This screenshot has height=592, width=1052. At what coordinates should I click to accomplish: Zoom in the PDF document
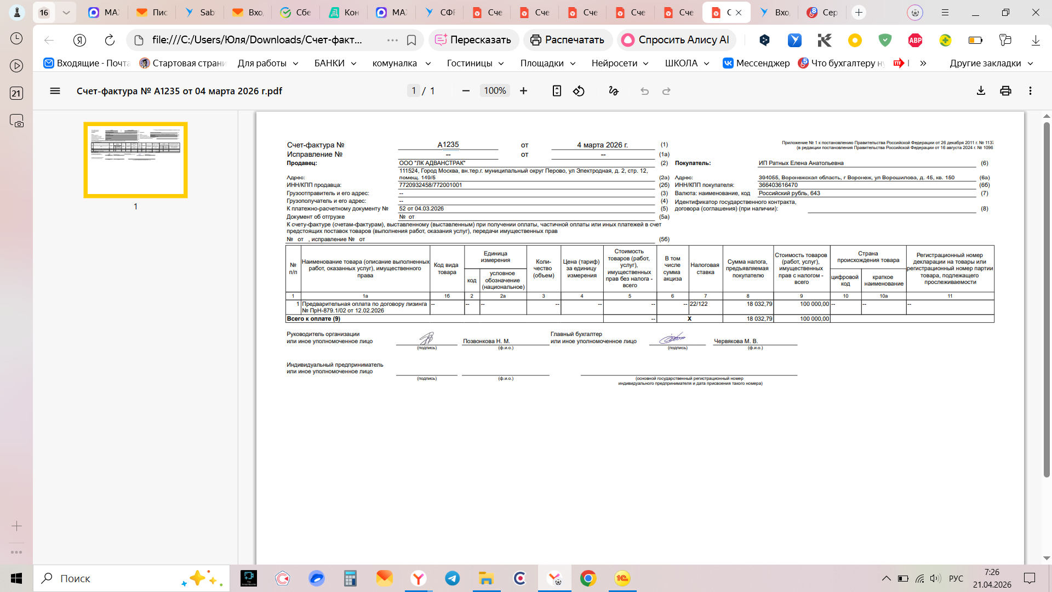pos(523,91)
